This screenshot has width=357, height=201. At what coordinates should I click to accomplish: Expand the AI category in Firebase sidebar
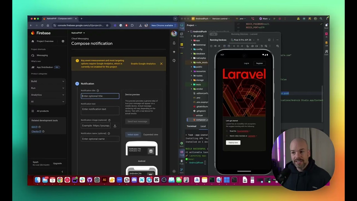[x=48, y=102]
